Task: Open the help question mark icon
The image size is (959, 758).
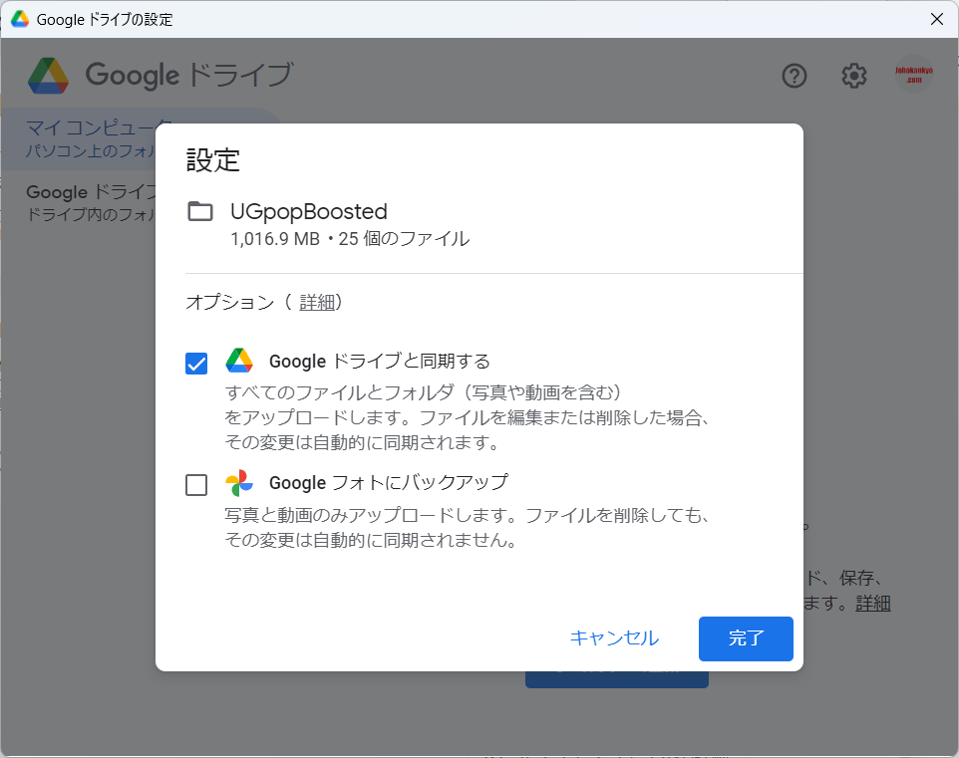Action: point(794,76)
